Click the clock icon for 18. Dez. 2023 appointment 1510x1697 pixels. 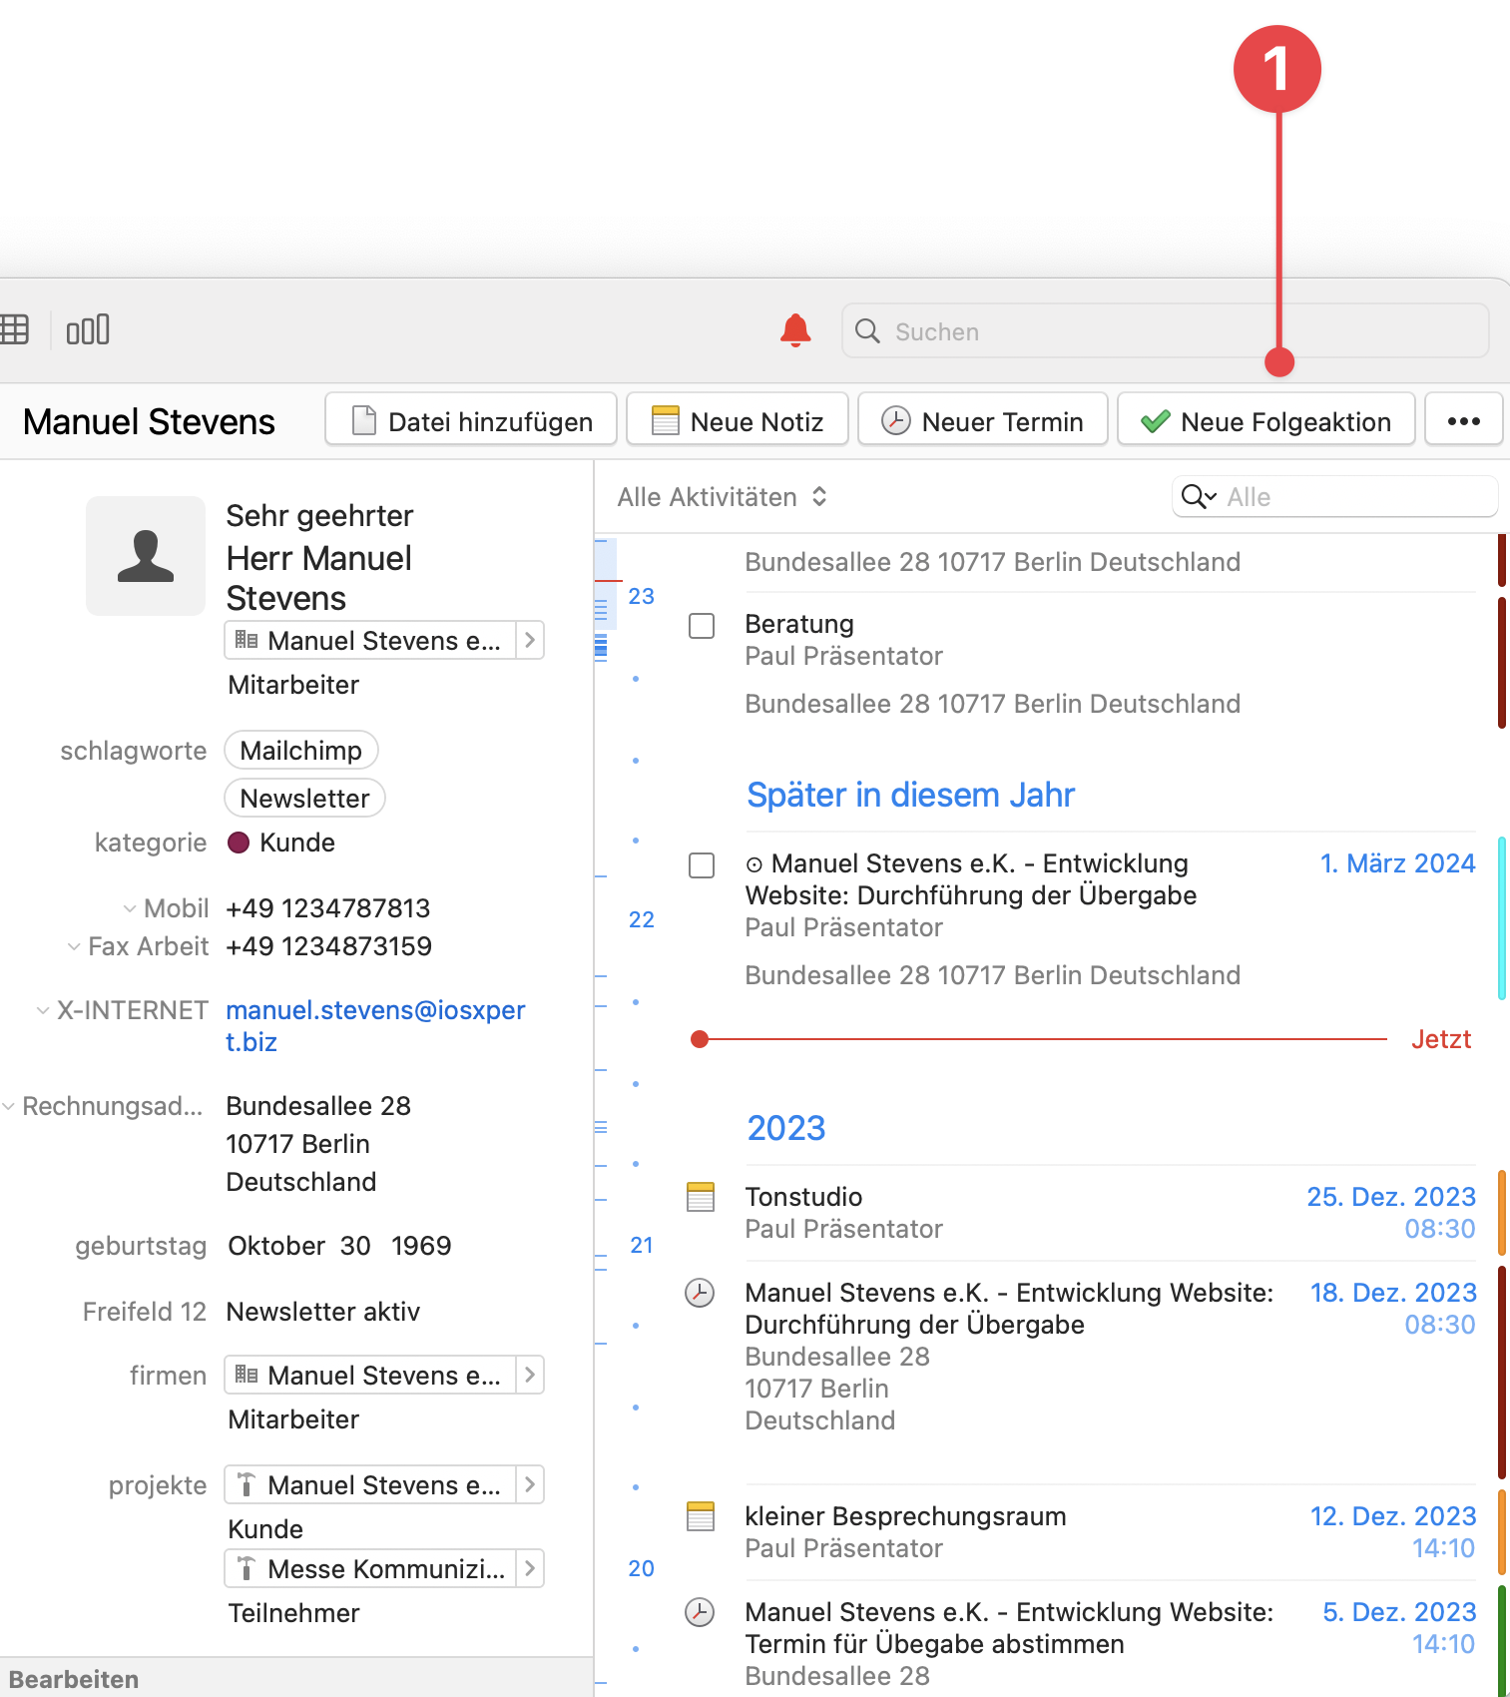700,1293
